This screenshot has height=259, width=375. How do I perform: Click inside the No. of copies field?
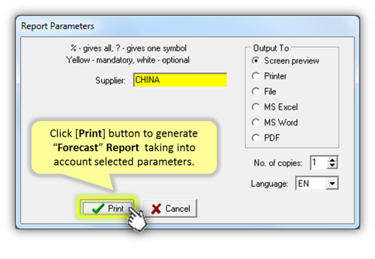click(319, 163)
